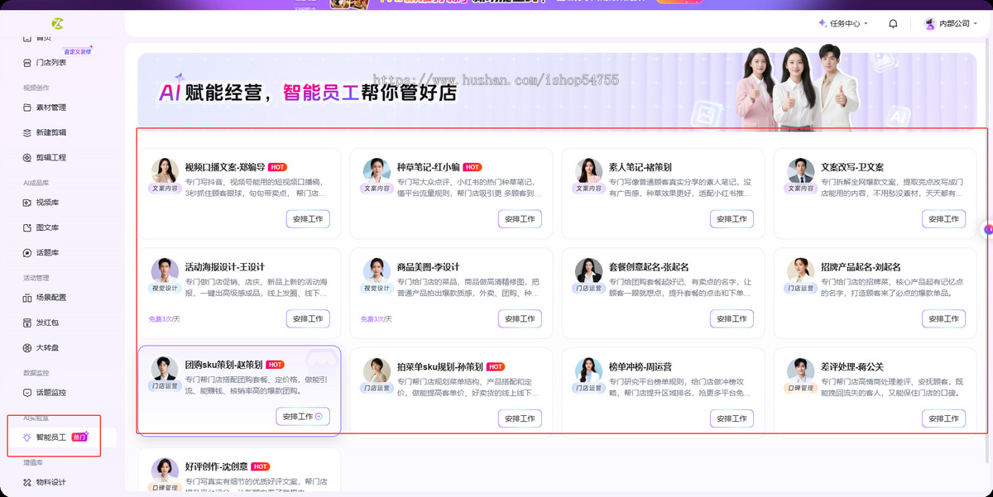This screenshot has height=497, width=993.
Task: Click the green logo at top left
Action: point(56,23)
